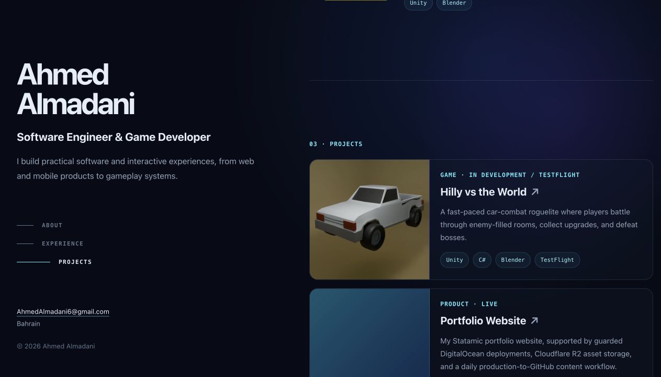661x377 pixels.
Task: Click the Hilly vs the World description text
Action: (x=539, y=225)
